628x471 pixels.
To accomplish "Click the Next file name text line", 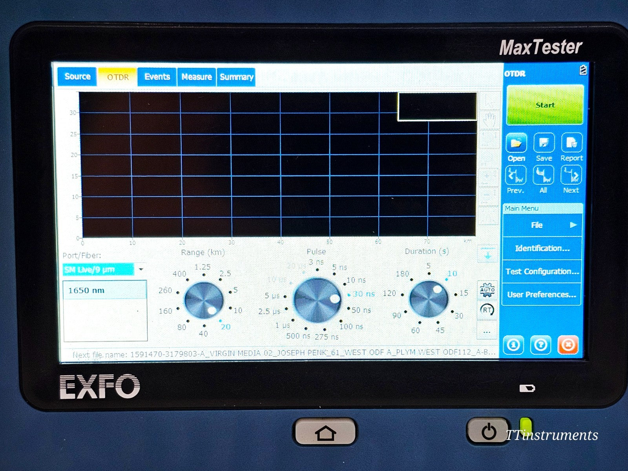I will tap(283, 353).
